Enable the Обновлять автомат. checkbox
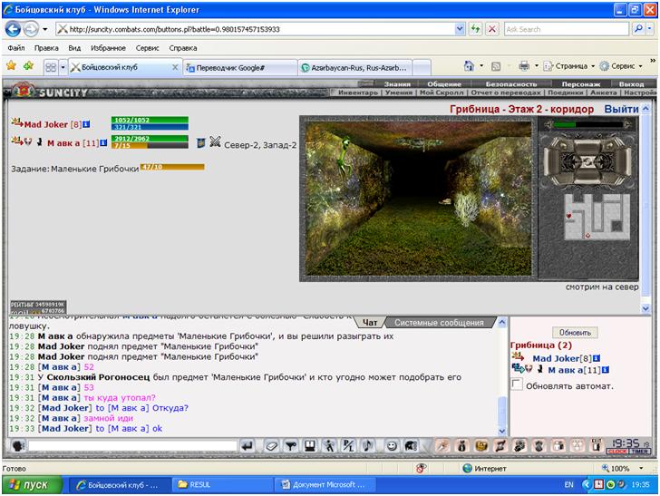 point(517,384)
